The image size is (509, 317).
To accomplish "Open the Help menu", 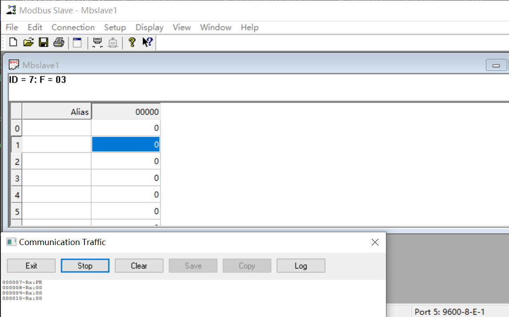I will point(250,28).
